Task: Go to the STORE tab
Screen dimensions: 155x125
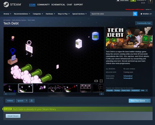Action: tap(32, 5)
